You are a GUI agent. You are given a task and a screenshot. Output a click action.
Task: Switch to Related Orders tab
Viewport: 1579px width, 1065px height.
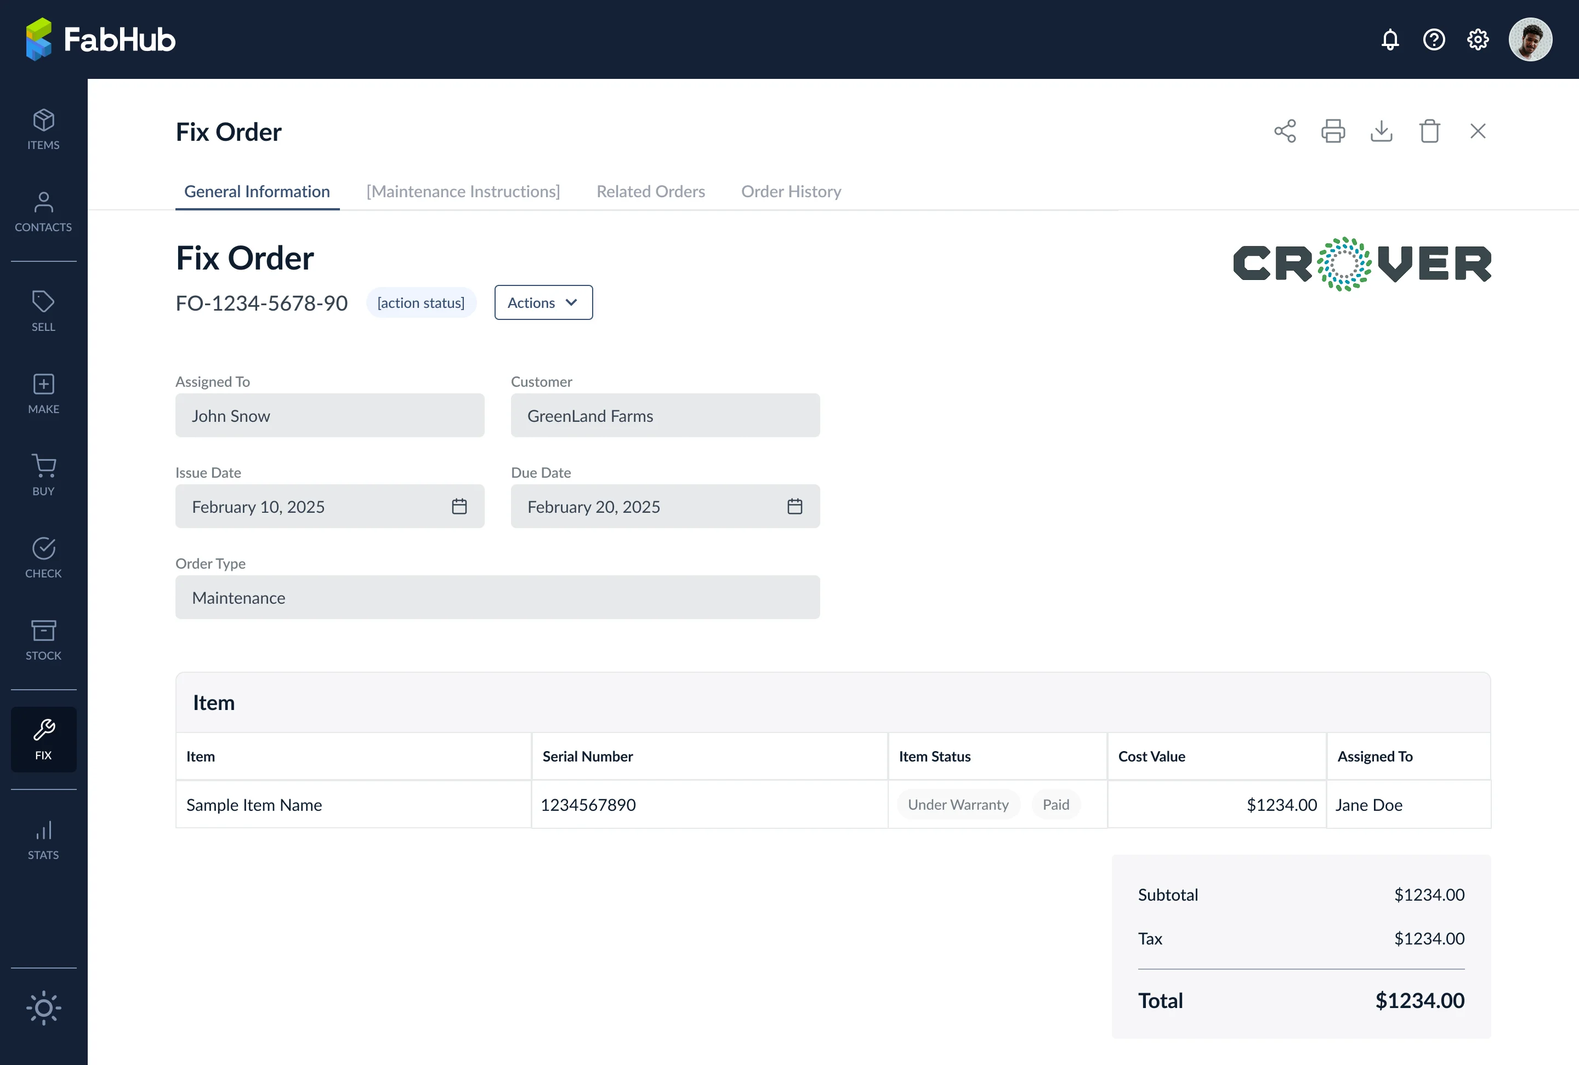coord(651,191)
